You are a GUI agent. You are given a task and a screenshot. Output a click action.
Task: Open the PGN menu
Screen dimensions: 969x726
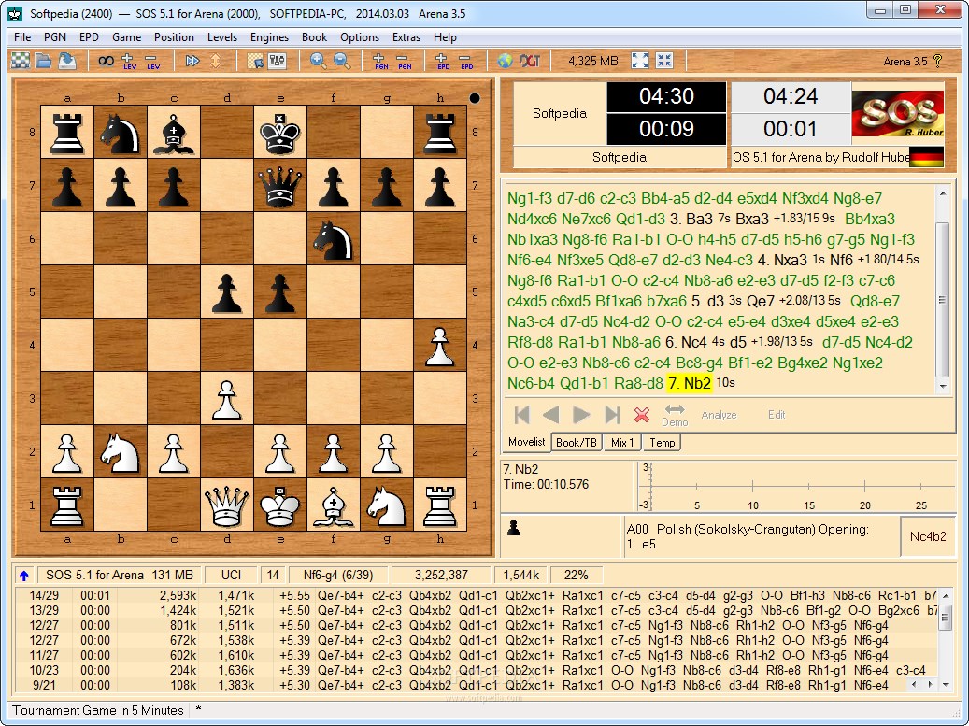click(55, 37)
